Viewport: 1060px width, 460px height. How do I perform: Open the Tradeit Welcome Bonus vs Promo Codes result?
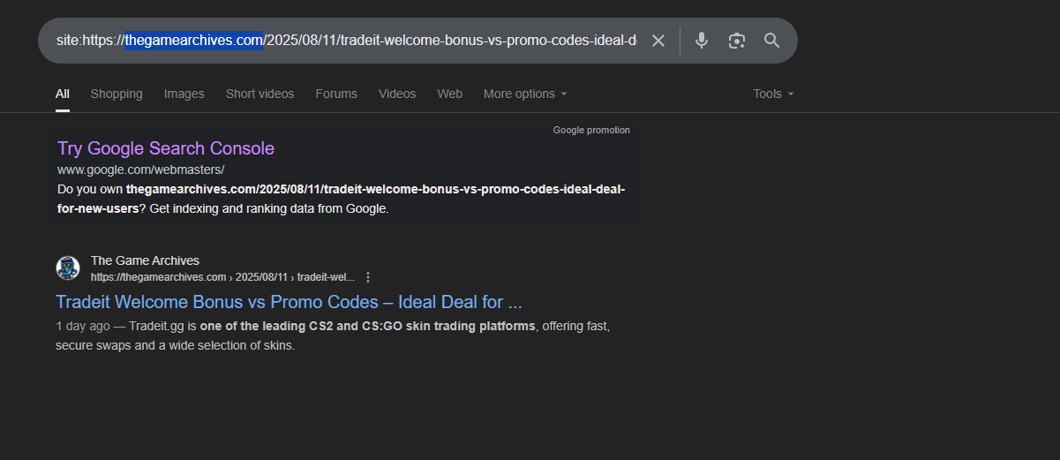click(289, 302)
